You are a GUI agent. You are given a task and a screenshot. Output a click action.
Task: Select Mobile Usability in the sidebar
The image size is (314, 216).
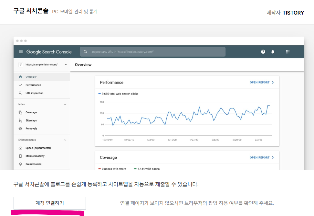click(x=42, y=156)
